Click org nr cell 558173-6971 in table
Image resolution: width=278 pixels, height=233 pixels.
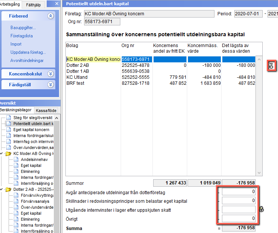pyautogui.click(x=137, y=59)
